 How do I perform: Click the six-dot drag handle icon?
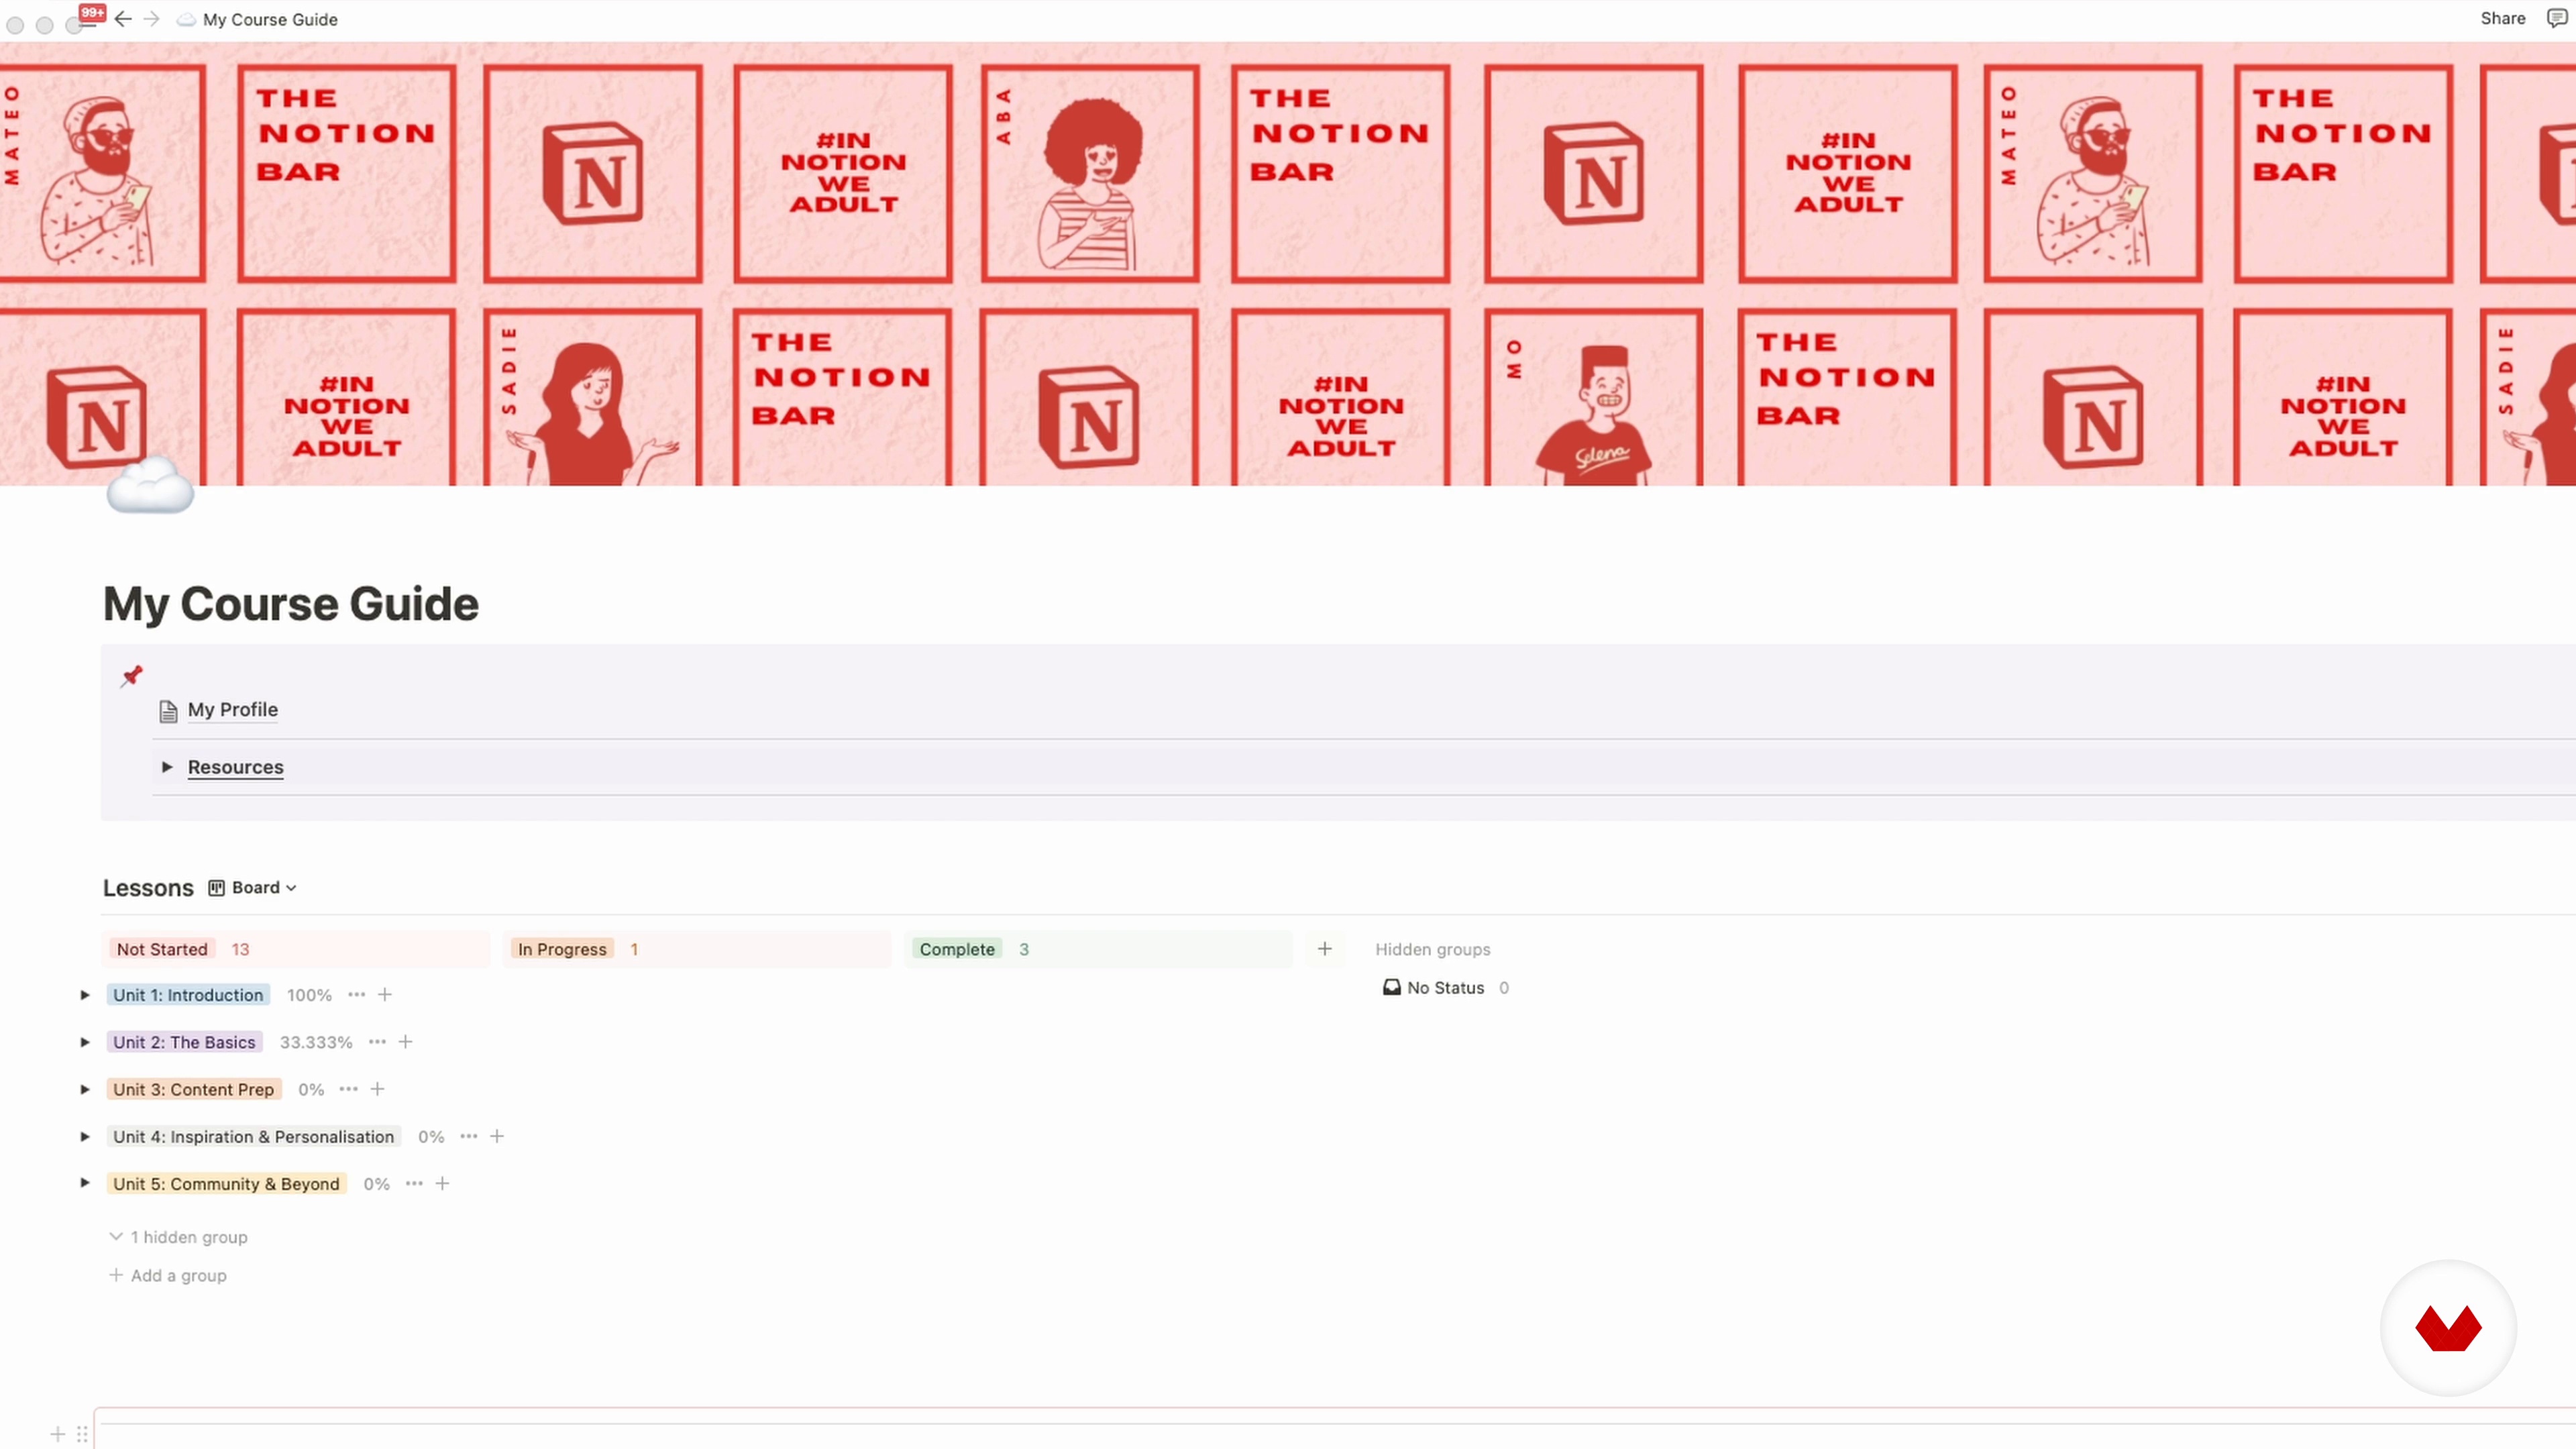(x=82, y=1434)
